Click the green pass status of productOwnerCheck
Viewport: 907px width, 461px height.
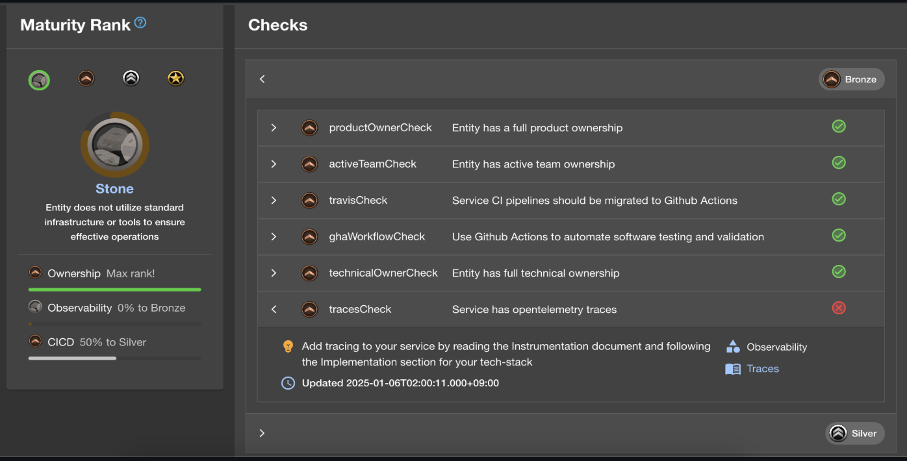tap(839, 127)
